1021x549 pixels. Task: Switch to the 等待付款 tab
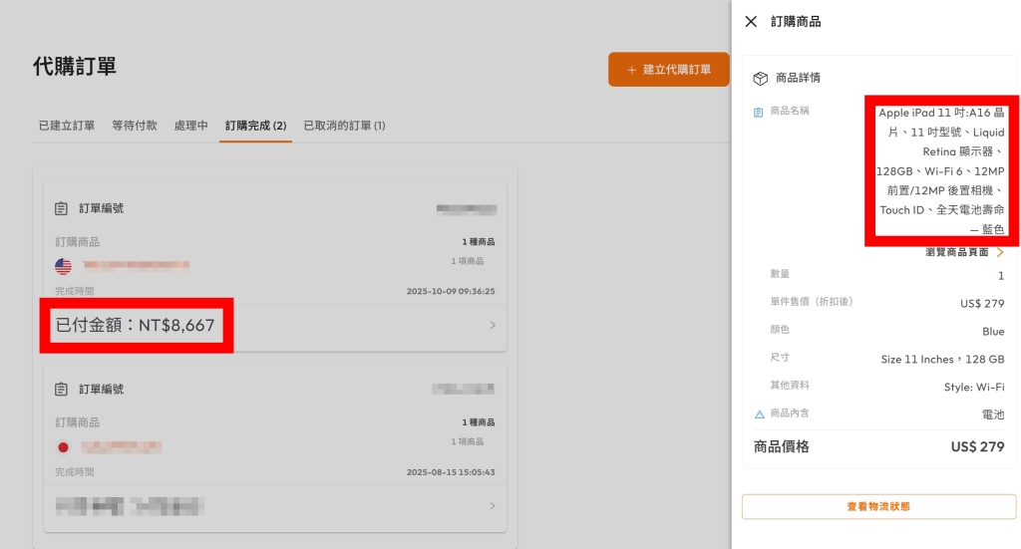[135, 126]
